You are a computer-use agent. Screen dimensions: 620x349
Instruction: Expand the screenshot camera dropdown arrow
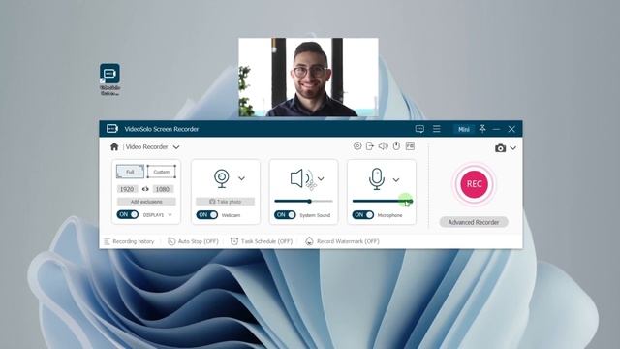pos(512,148)
